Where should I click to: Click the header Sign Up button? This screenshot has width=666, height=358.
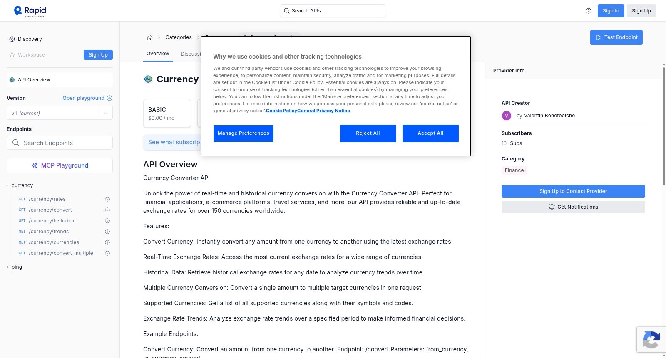click(641, 11)
